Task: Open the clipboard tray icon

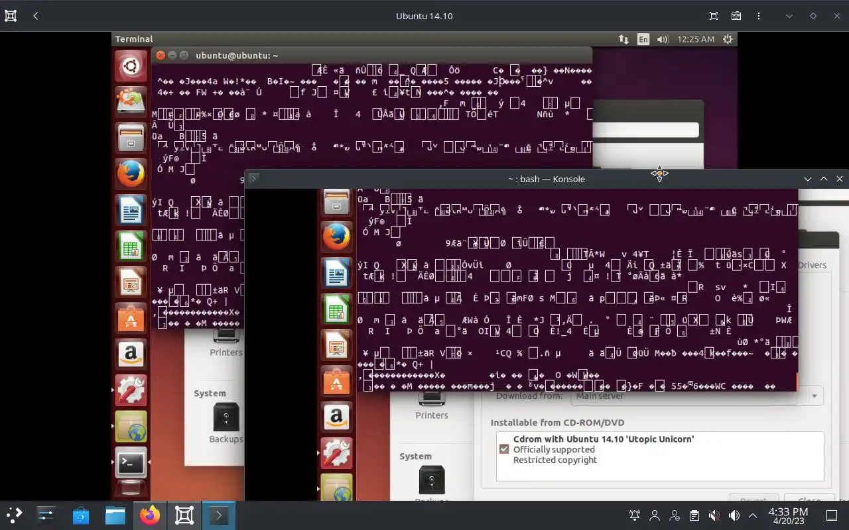Action: [694, 515]
